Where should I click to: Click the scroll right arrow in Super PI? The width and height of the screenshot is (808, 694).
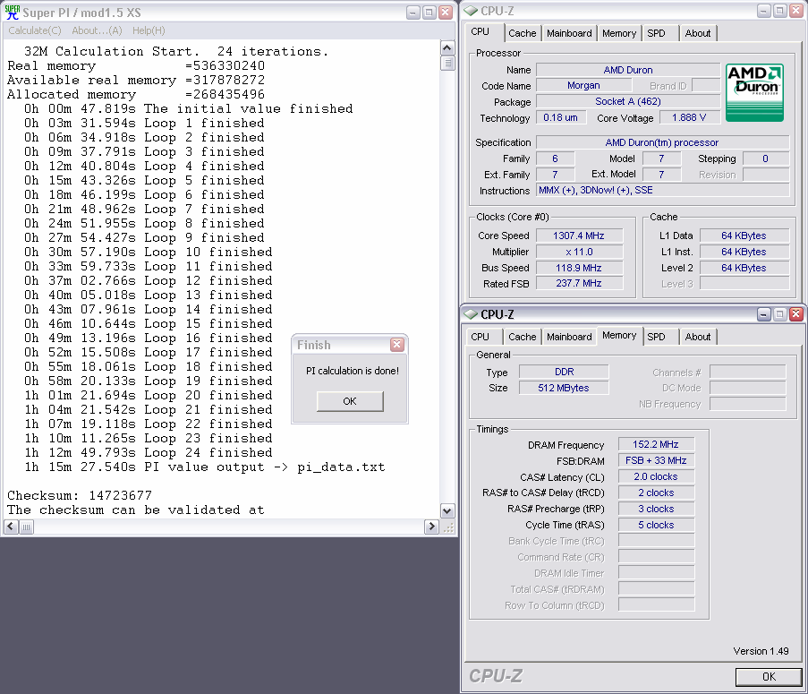[432, 527]
